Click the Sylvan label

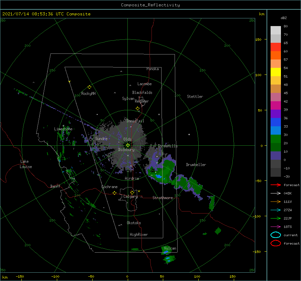(128, 98)
